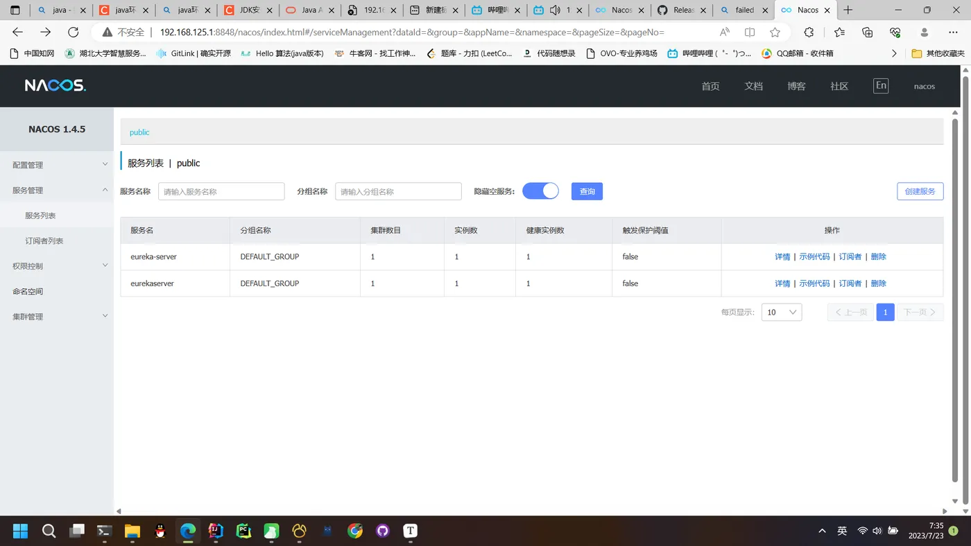Open File Explorer from the taskbar
971x546 pixels.
(132, 531)
